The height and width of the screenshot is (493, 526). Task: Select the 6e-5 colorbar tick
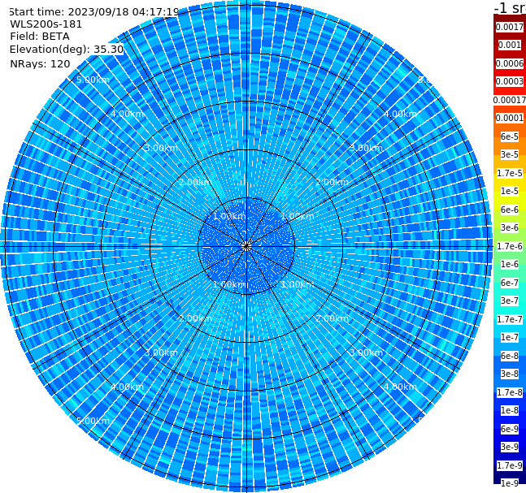click(x=510, y=136)
